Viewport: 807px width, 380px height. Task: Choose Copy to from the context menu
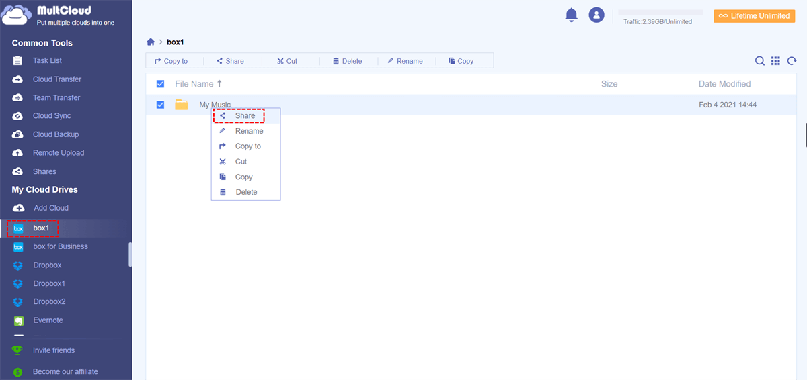coord(246,146)
